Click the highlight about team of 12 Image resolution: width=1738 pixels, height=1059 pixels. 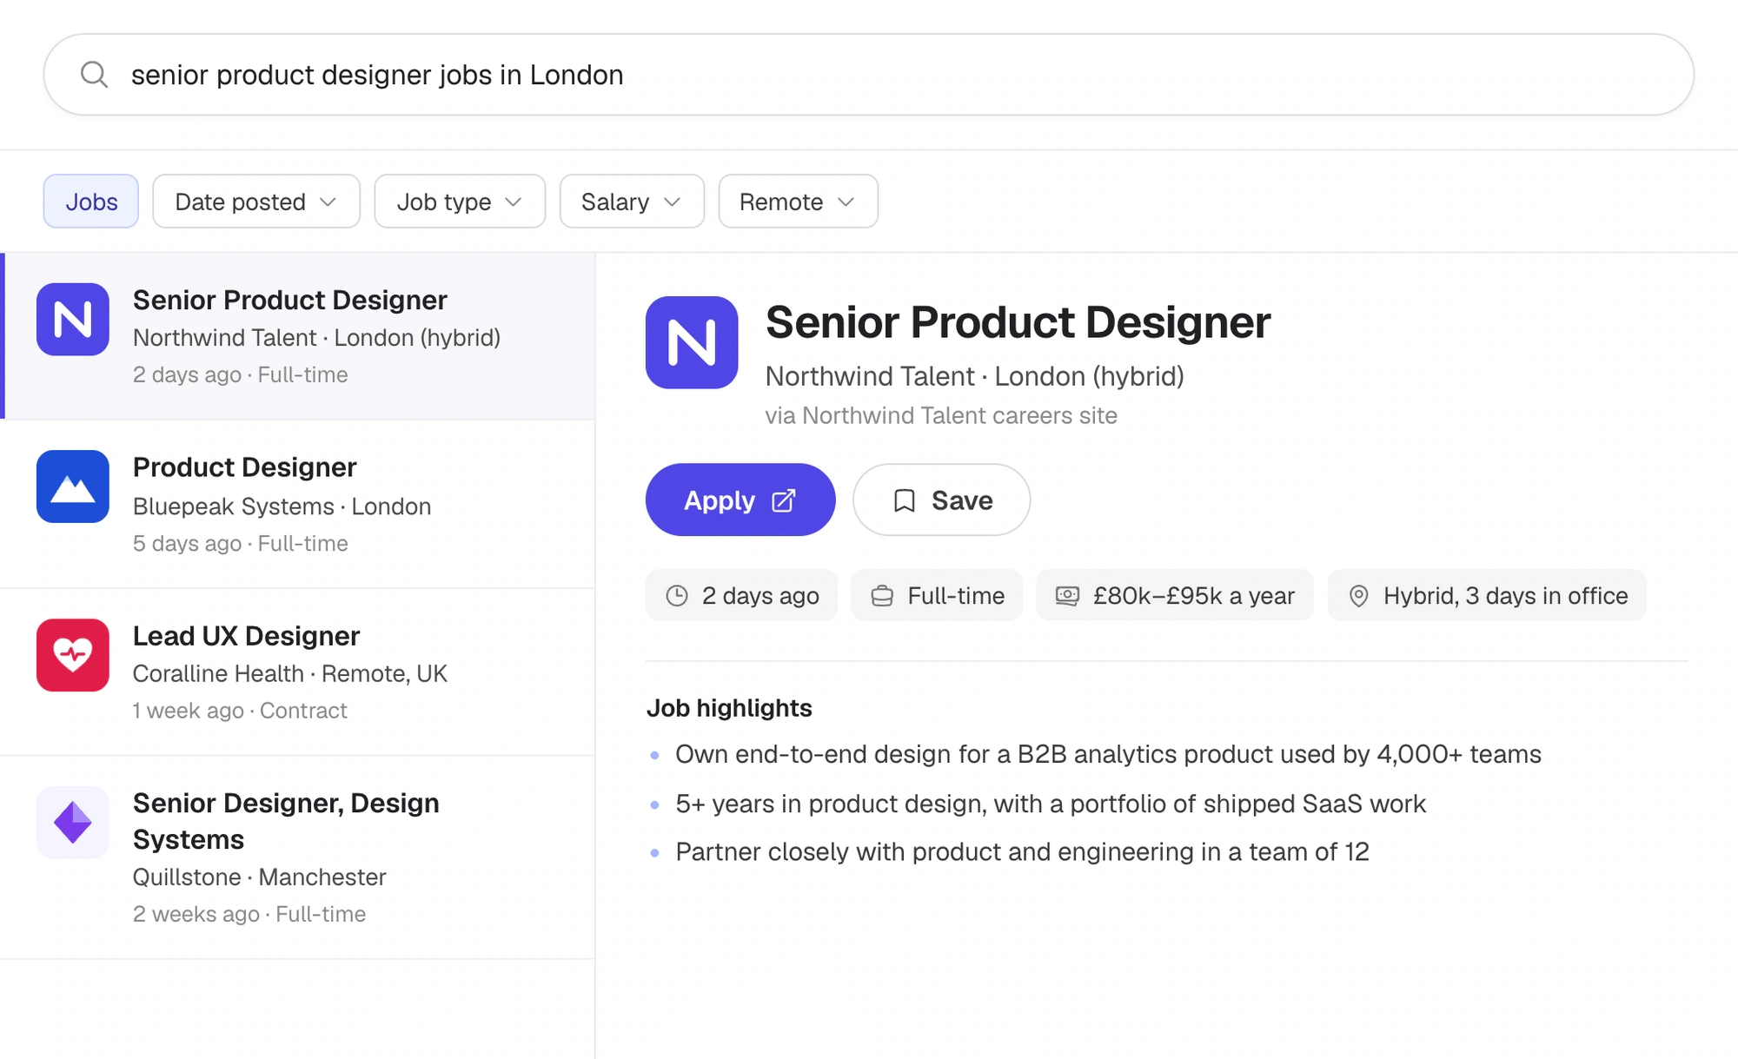click(1022, 851)
